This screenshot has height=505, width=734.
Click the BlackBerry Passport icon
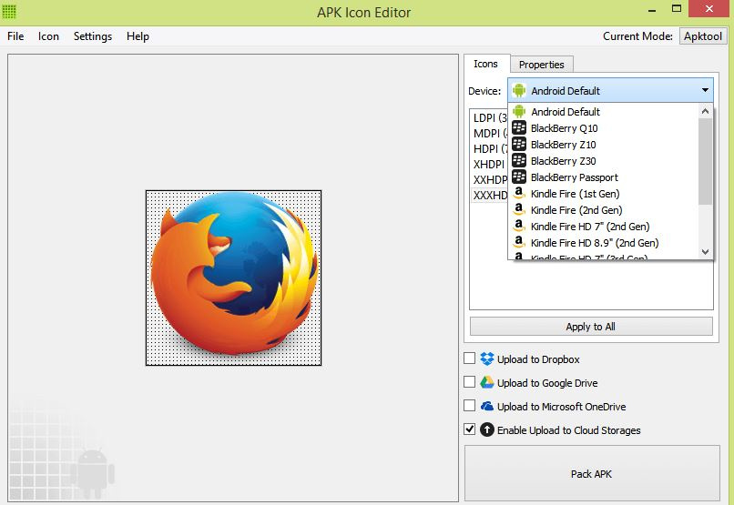(519, 177)
